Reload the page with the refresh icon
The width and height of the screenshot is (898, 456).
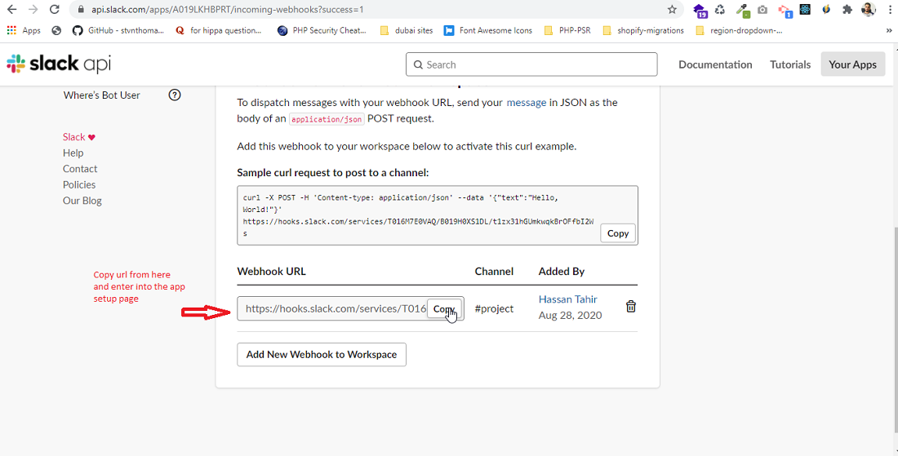[x=55, y=10]
